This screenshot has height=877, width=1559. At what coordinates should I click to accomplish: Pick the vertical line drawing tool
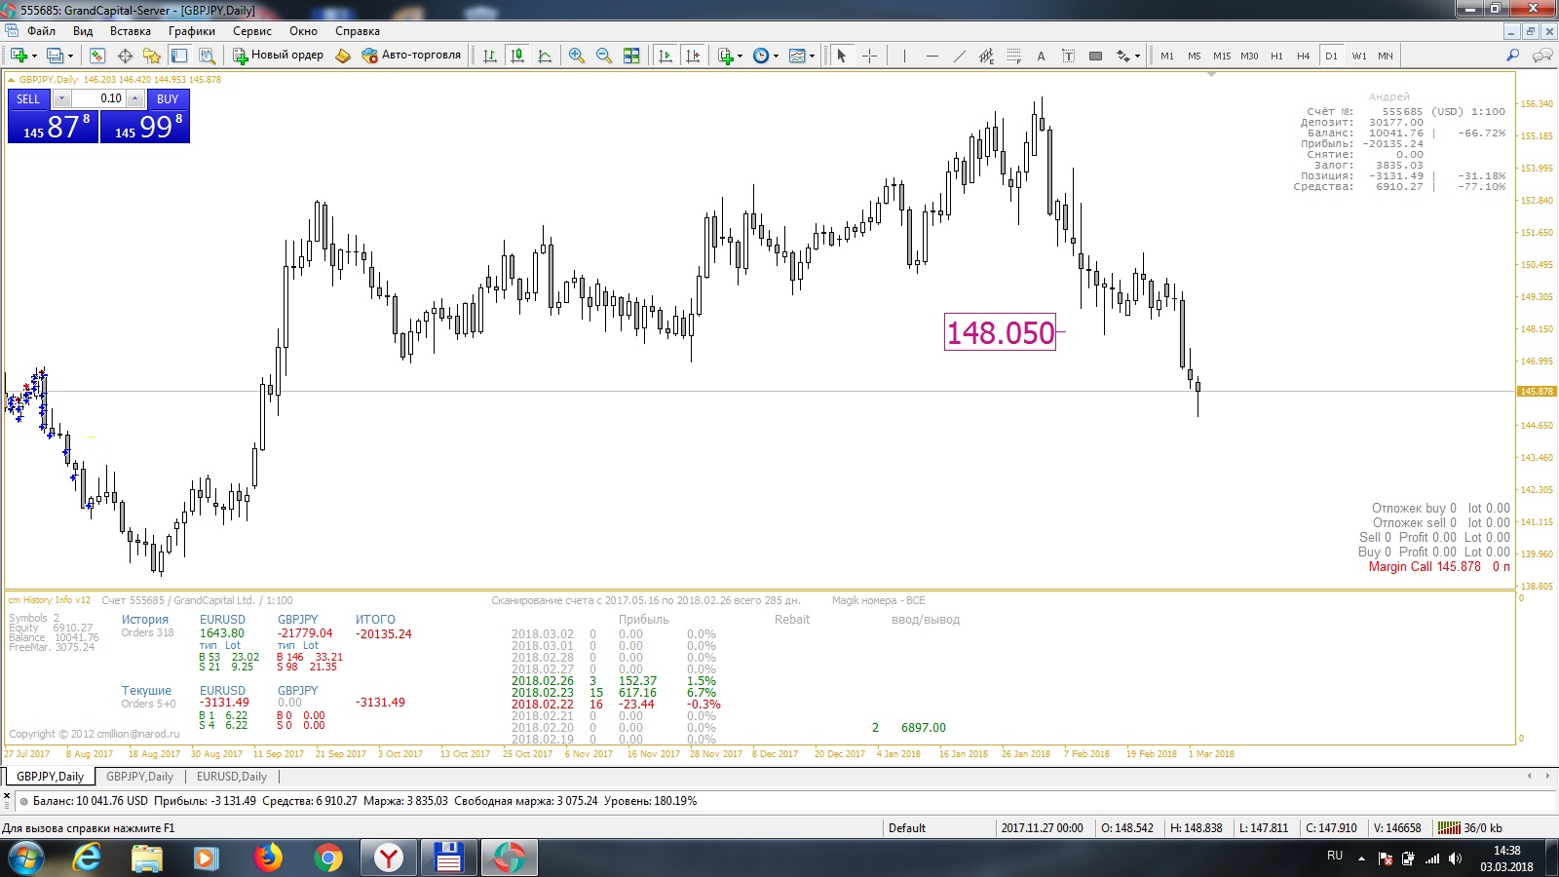pos(904,56)
